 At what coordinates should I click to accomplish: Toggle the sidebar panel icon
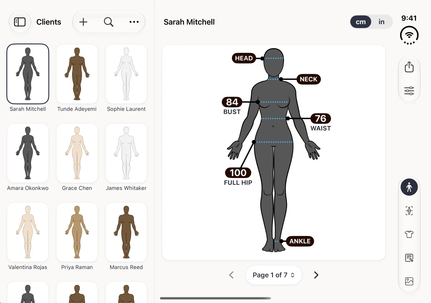(20, 22)
